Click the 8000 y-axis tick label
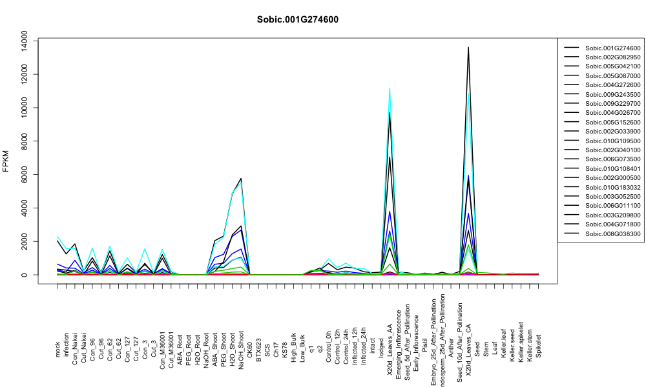The height and width of the screenshot is (387, 646). click(x=25, y=141)
